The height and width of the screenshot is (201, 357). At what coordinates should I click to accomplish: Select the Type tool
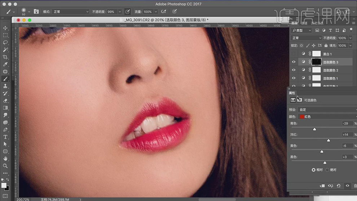[5, 137]
